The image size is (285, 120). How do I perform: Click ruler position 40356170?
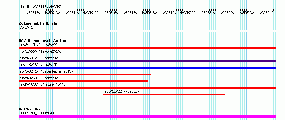pos(130,13)
